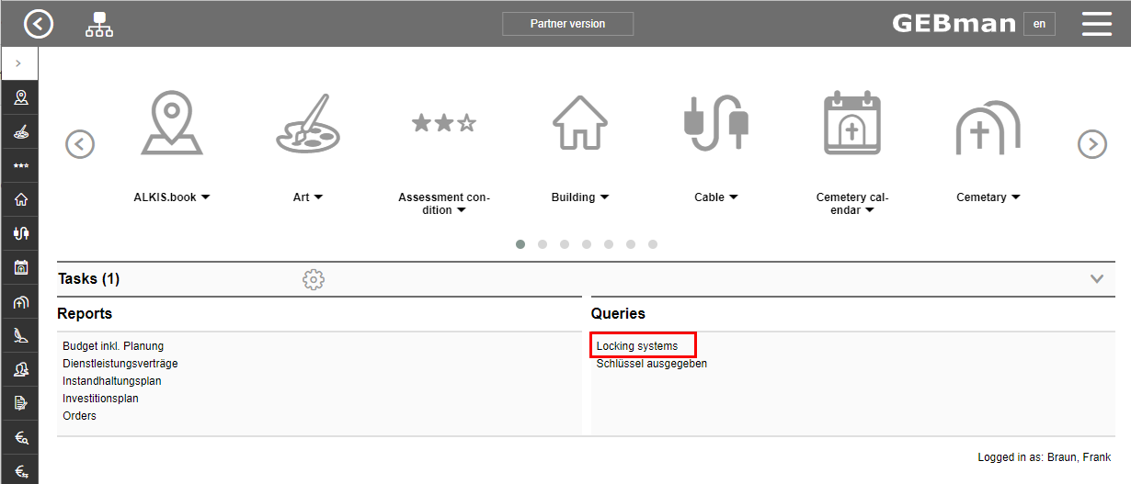Open the Budget inkl. Planung report

click(x=113, y=346)
